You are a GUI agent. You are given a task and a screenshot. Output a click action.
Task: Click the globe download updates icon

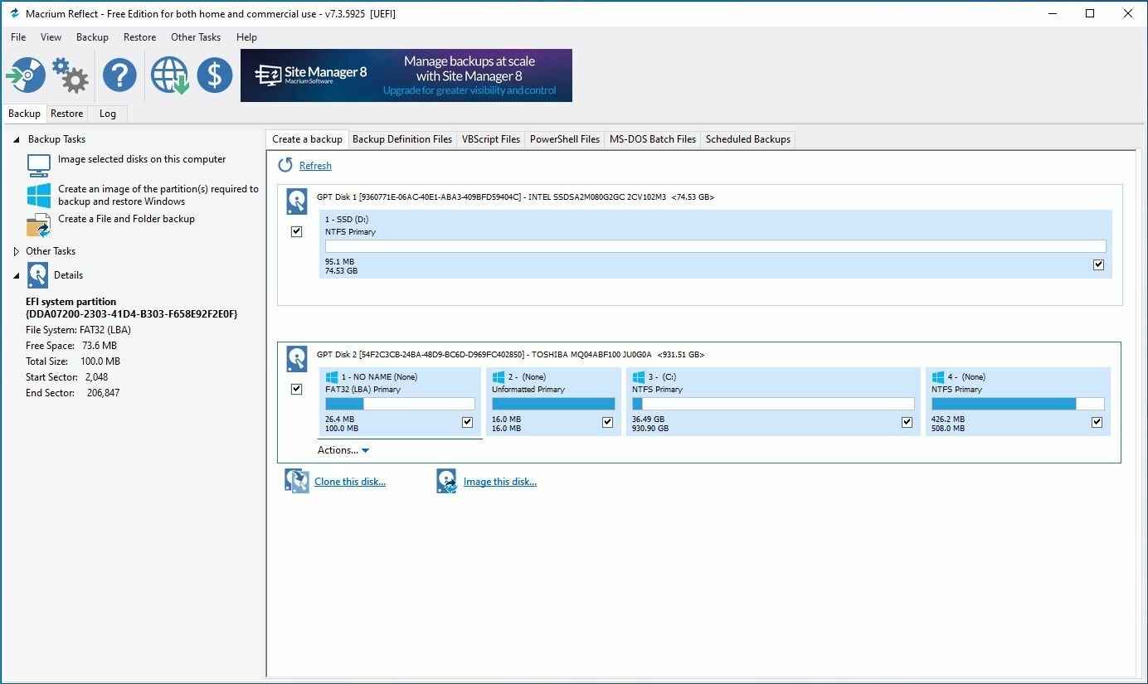[169, 75]
